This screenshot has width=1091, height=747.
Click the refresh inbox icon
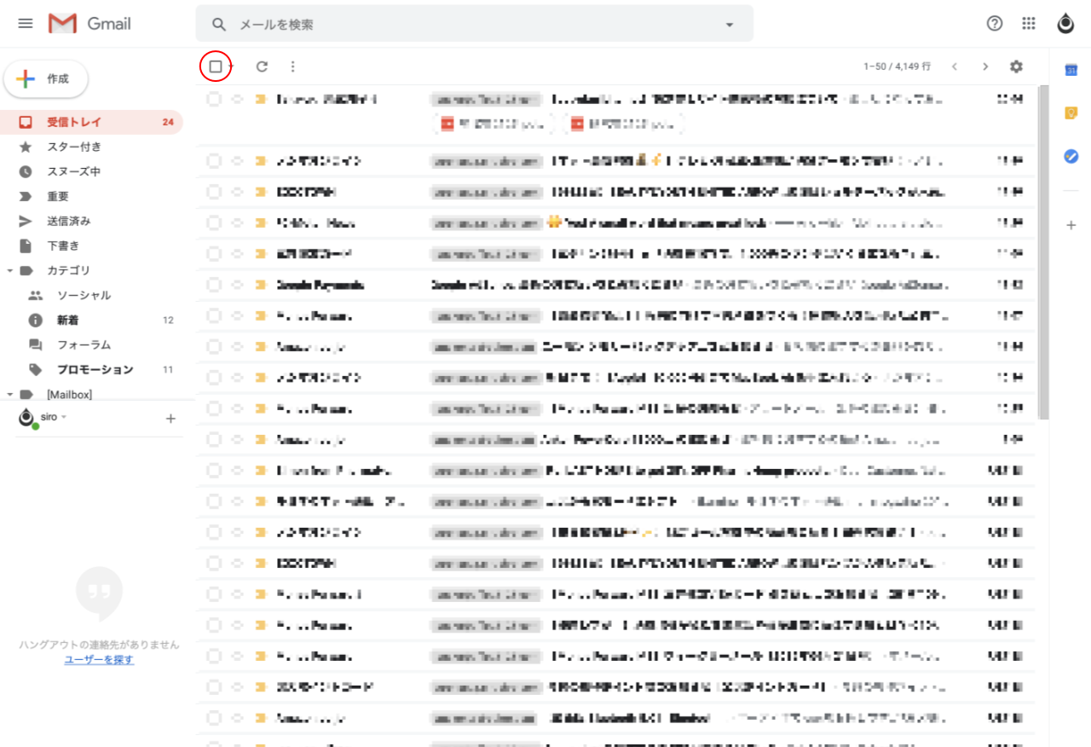click(263, 67)
